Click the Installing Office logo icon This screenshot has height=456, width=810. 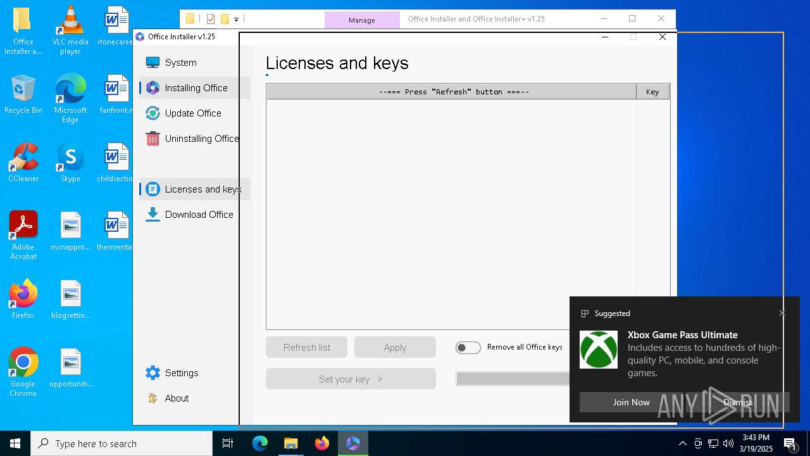(x=153, y=88)
